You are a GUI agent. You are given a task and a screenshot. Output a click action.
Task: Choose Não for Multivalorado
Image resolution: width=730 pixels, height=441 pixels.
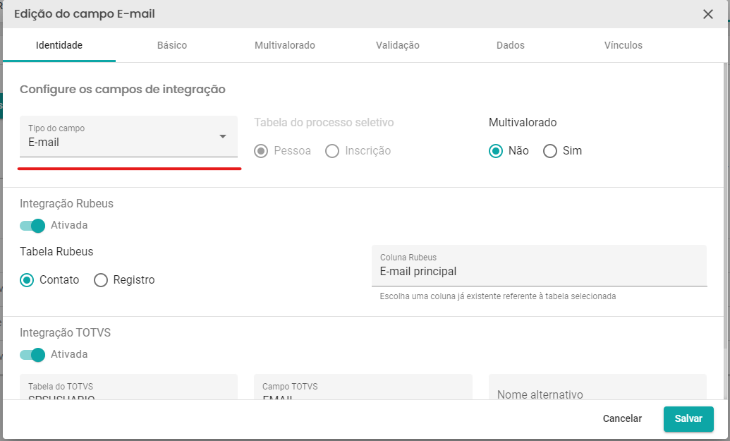[496, 151]
